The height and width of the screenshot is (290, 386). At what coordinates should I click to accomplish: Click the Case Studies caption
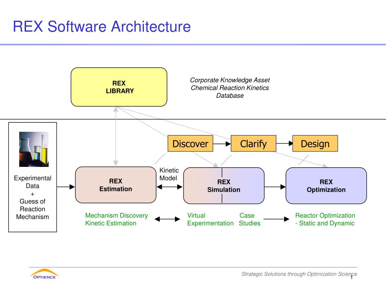pos(250,219)
